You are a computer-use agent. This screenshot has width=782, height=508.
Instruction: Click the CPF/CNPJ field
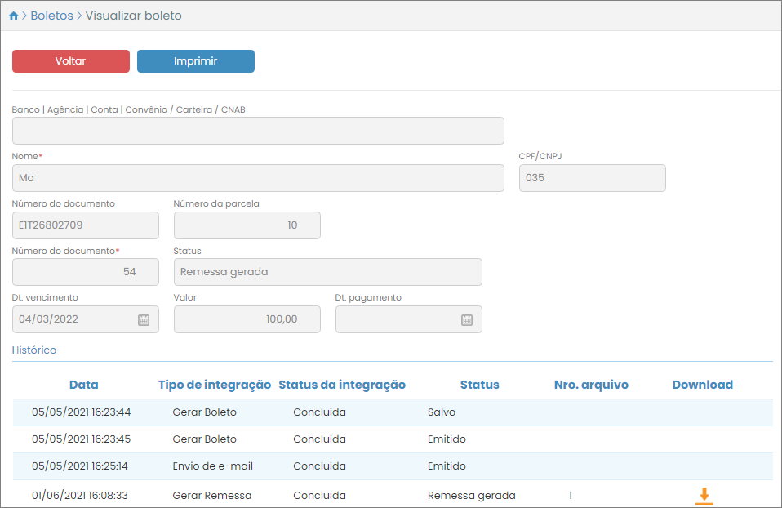click(592, 178)
